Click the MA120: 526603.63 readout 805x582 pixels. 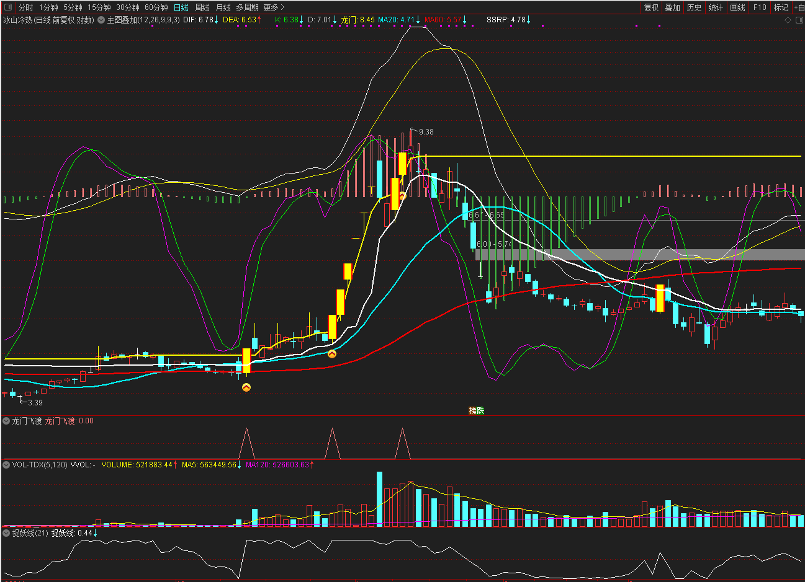pos(277,464)
